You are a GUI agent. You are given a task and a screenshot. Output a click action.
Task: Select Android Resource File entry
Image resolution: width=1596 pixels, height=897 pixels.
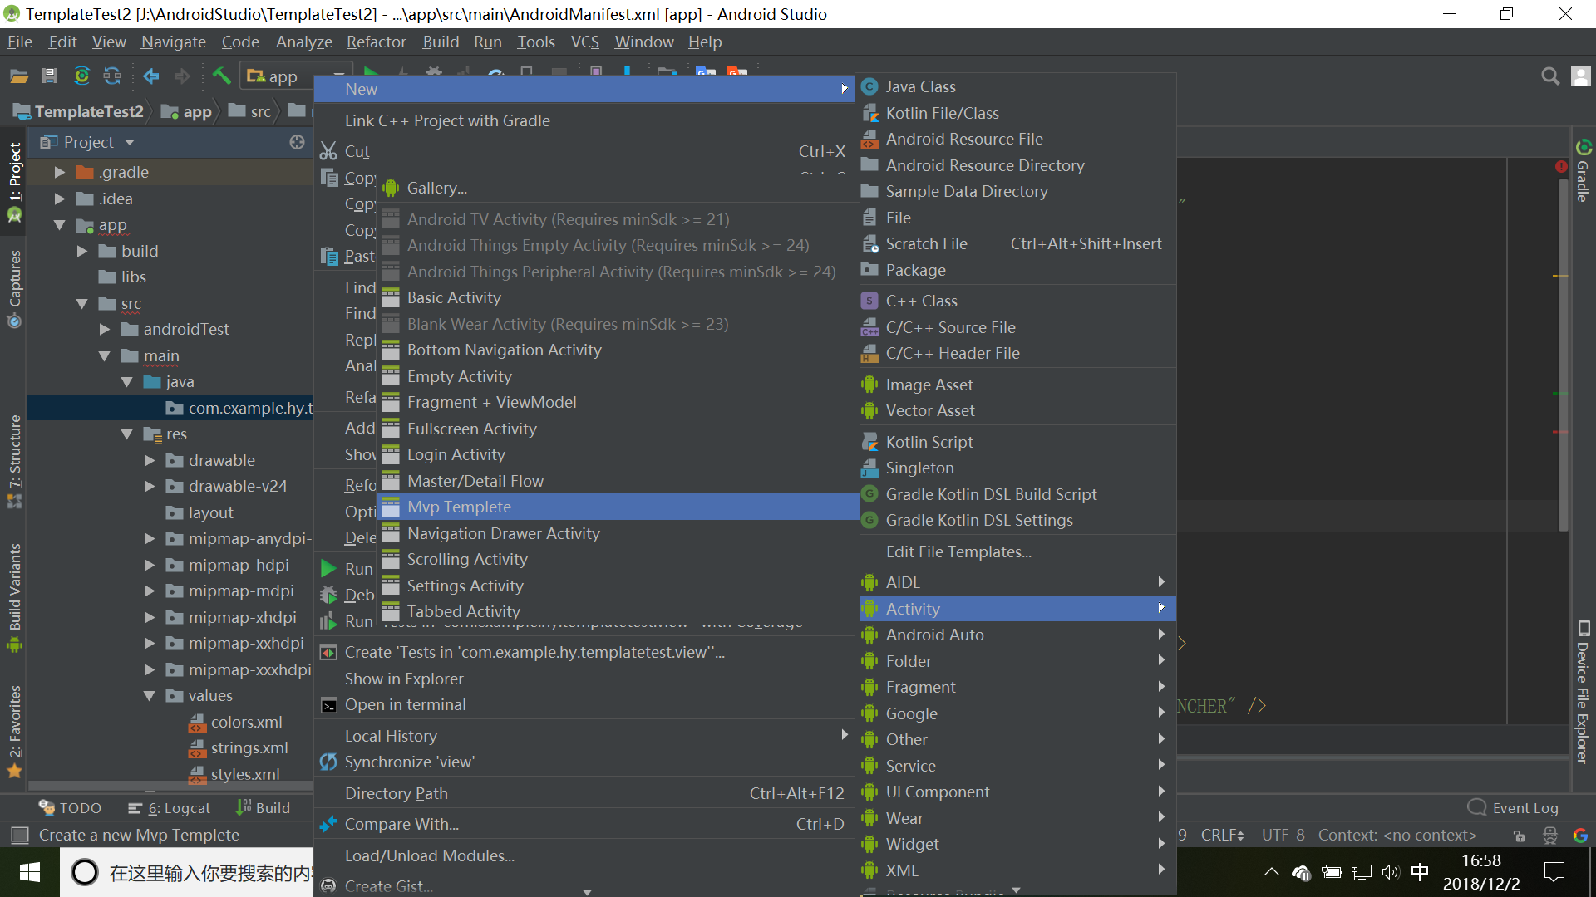click(1017, 139)
